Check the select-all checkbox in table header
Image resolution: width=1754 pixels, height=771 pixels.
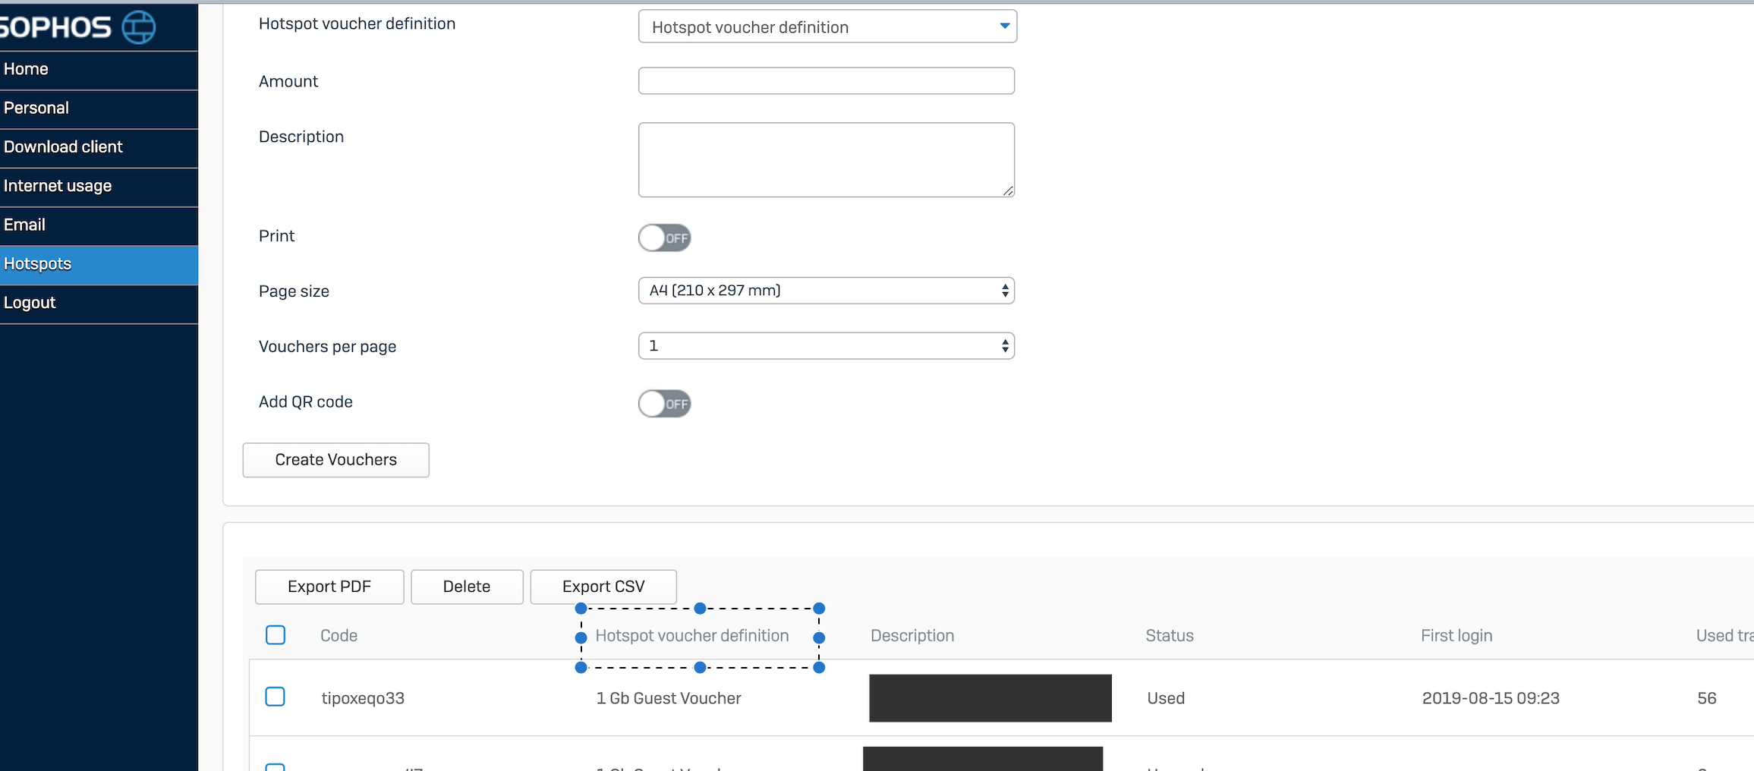(276, 635)
